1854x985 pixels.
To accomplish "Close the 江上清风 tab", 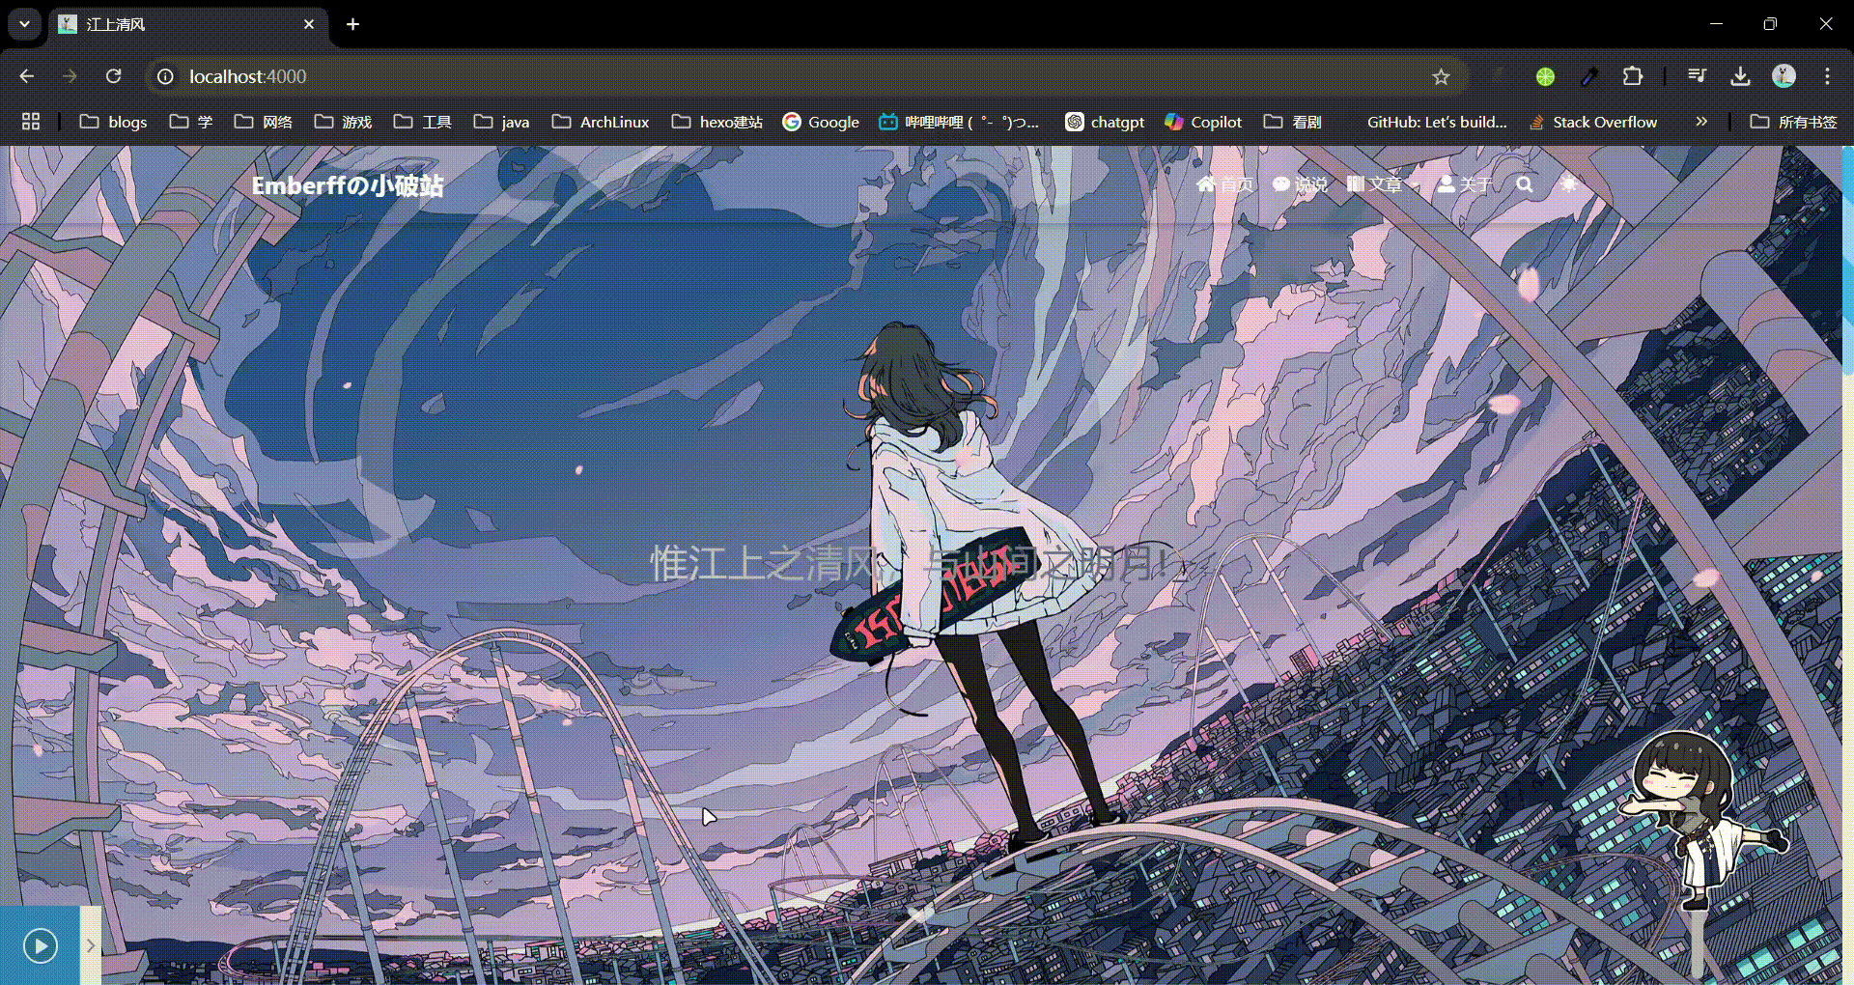I will [309, 24].
